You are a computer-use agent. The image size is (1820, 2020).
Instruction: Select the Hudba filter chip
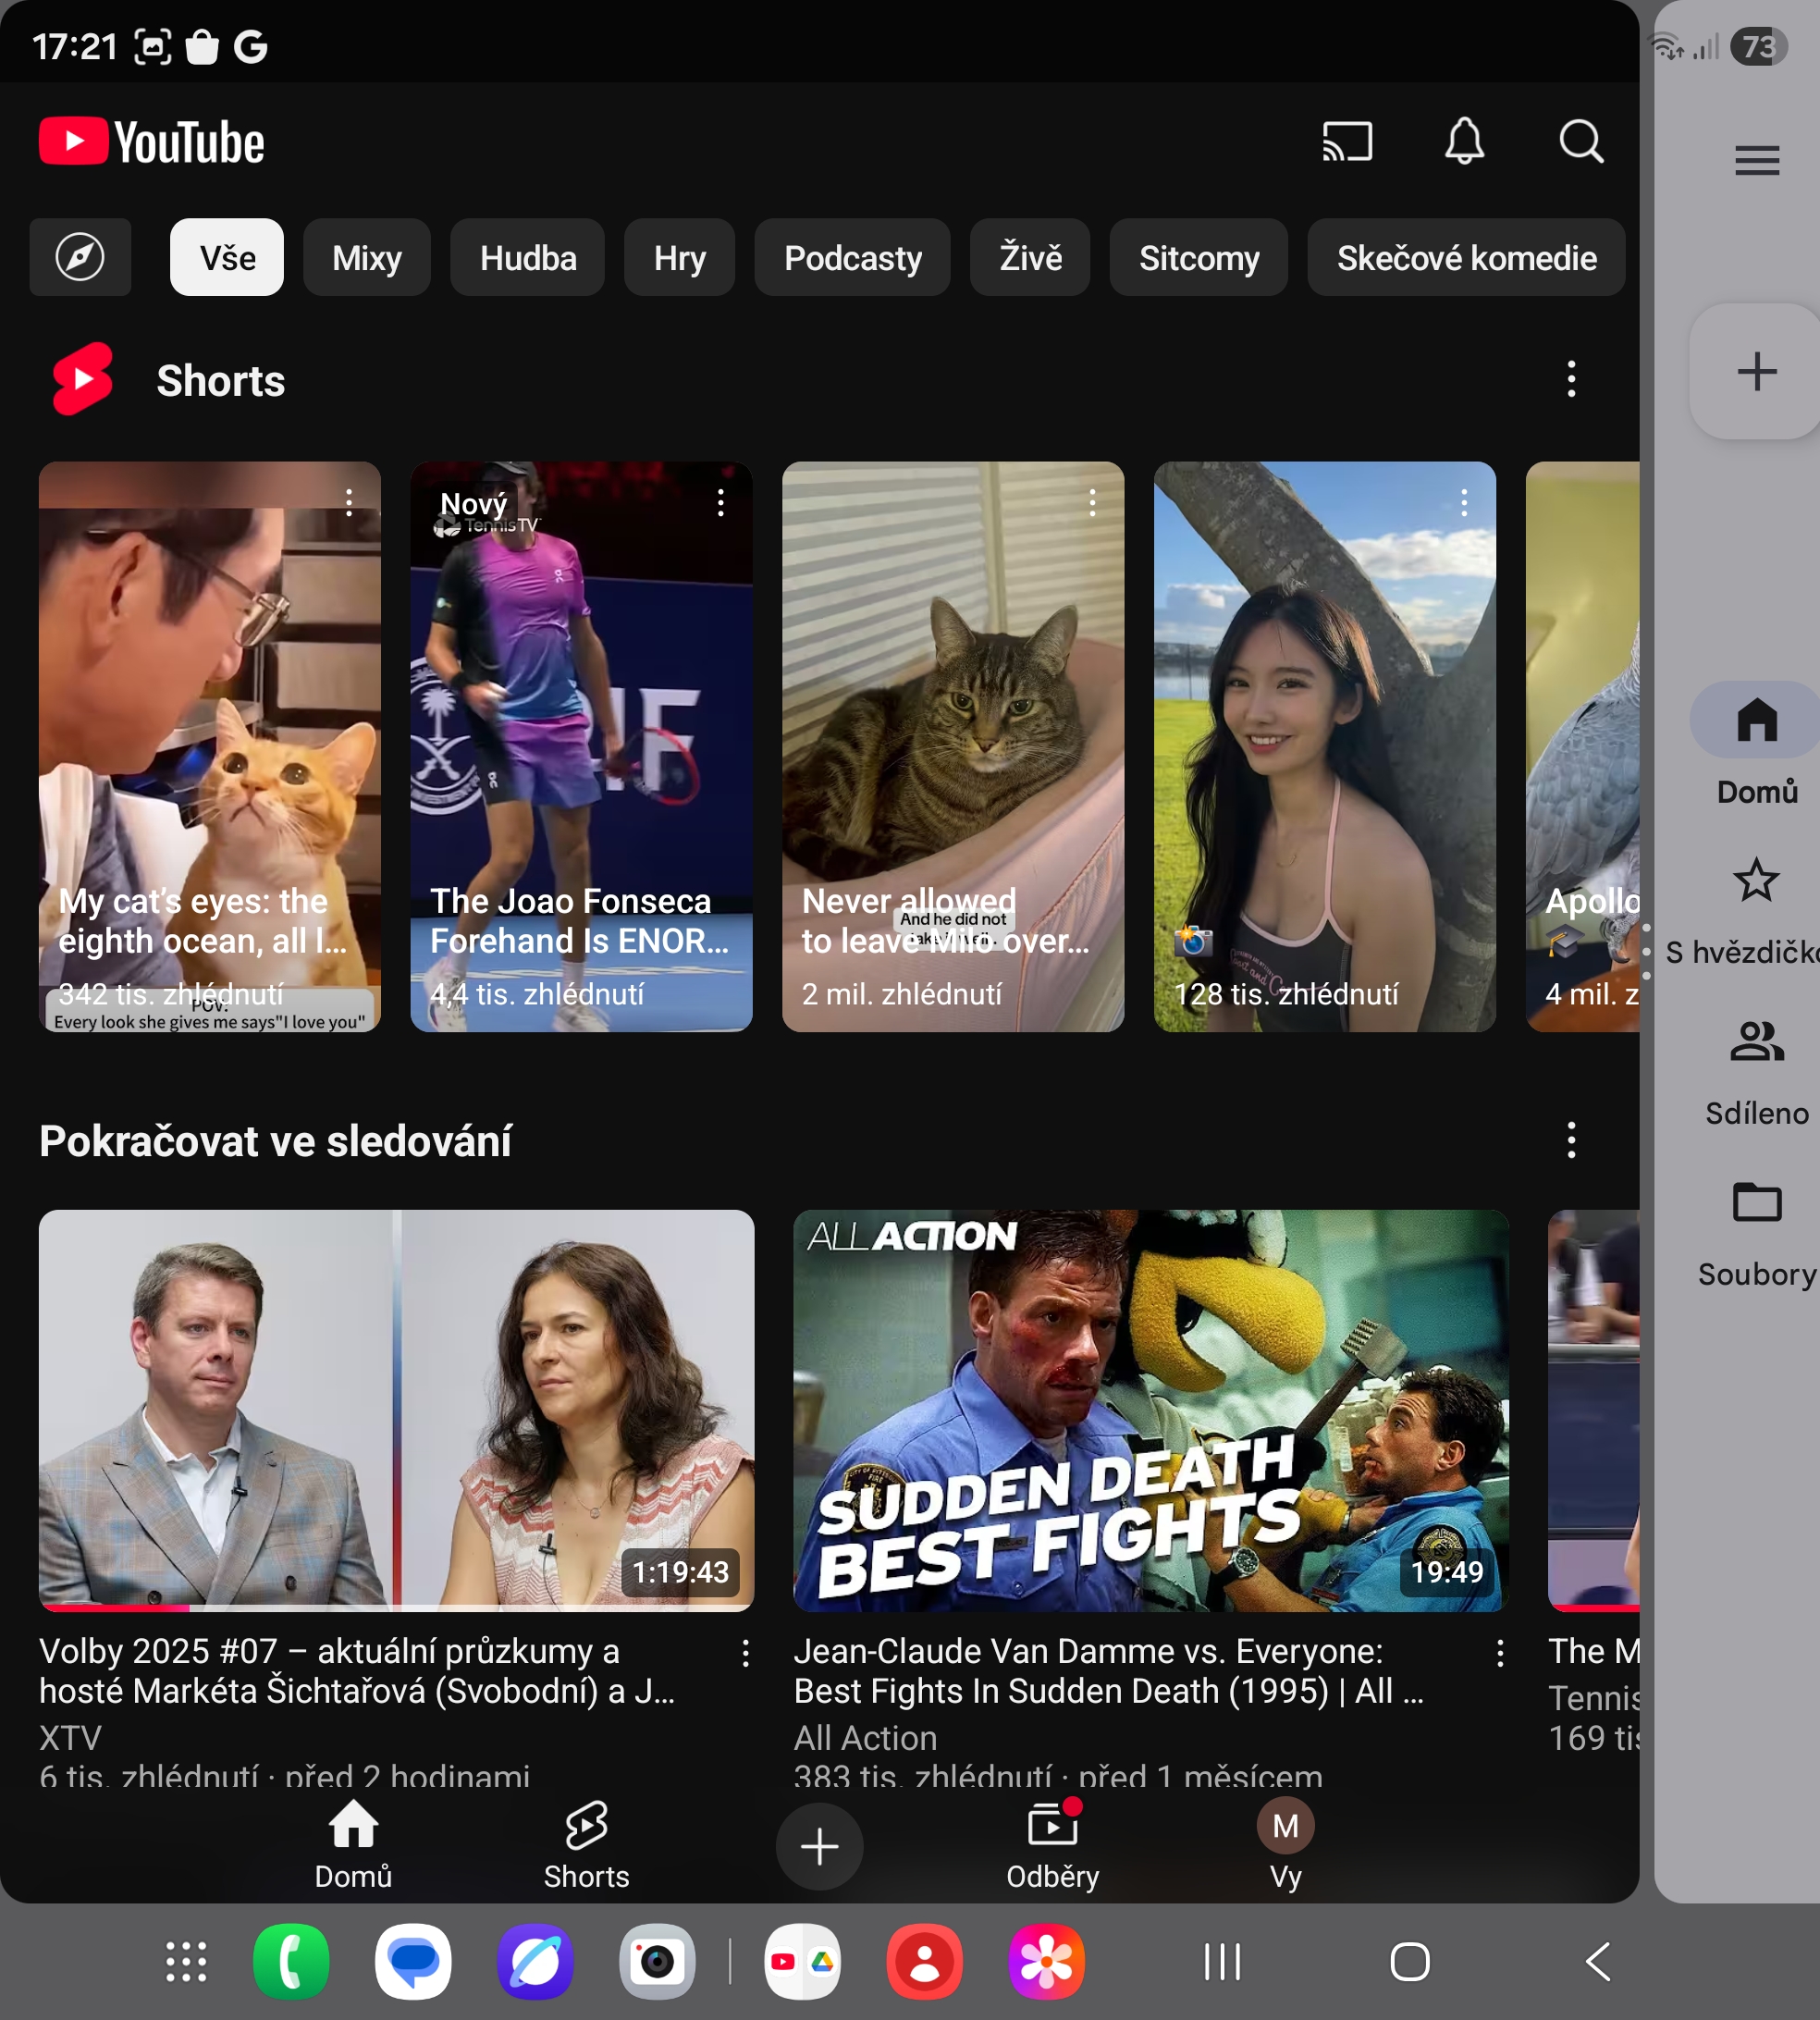pos(528,257)
